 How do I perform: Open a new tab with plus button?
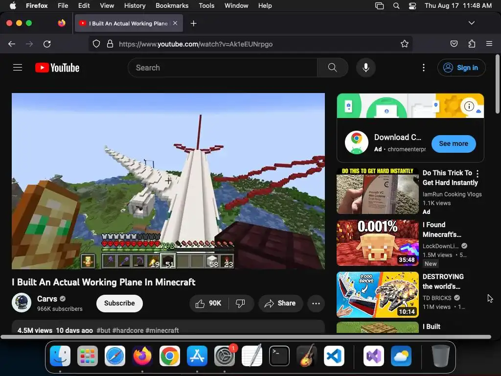[193, 23]
